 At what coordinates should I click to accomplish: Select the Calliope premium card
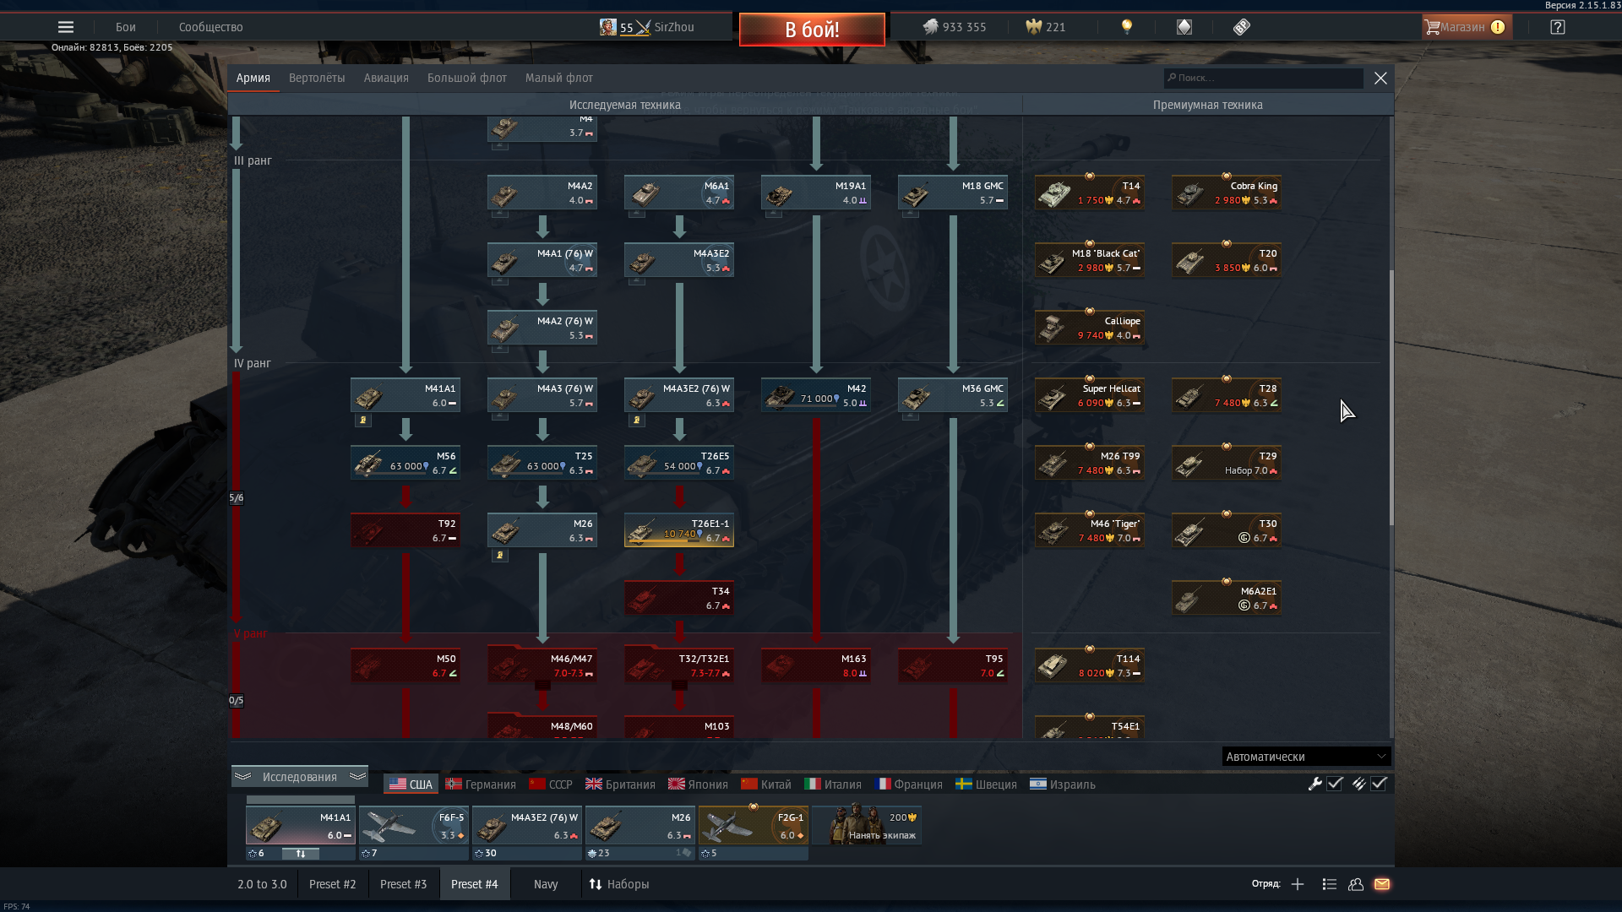click(x=1090, y=328)
